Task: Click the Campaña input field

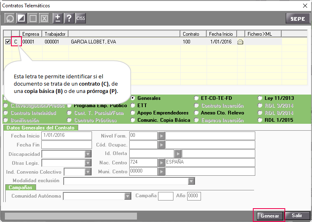Action: [x=166, y=196]
